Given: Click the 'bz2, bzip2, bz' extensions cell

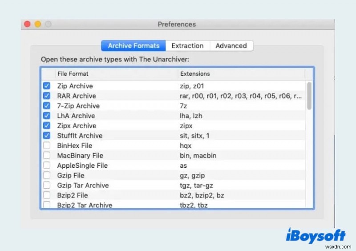Looking at the screenshot, I should pyautogui.click(x=202, y=195).
